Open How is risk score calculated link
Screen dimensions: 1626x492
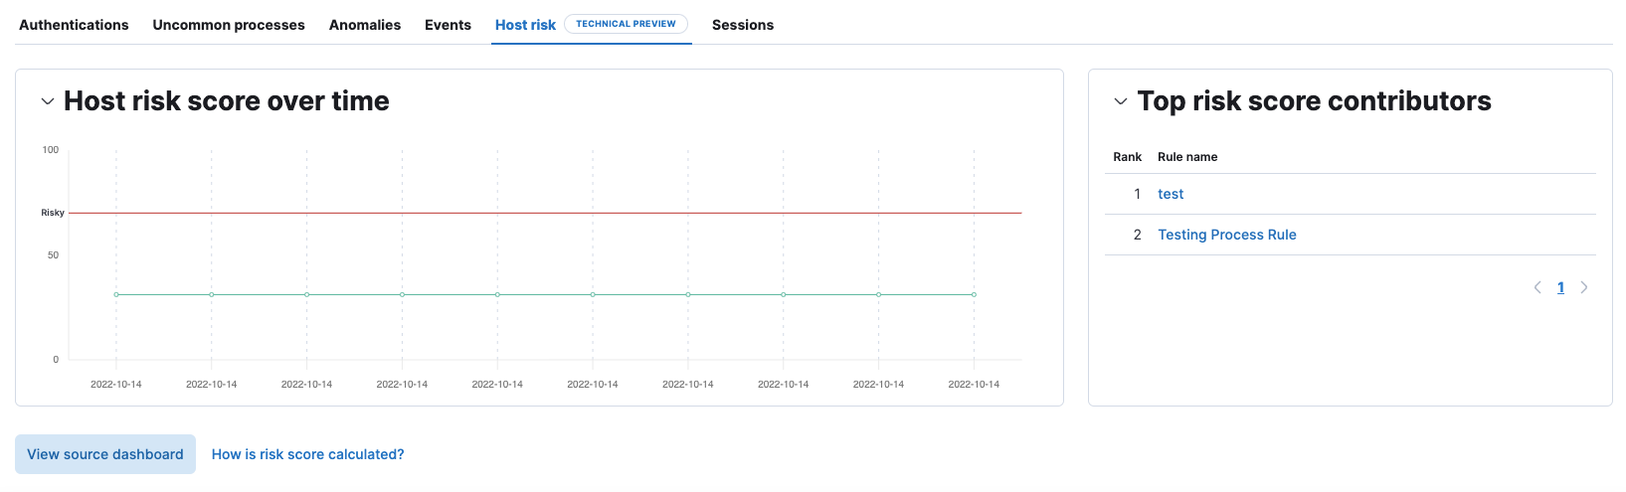pyautogui.click(x=308, y=454)
